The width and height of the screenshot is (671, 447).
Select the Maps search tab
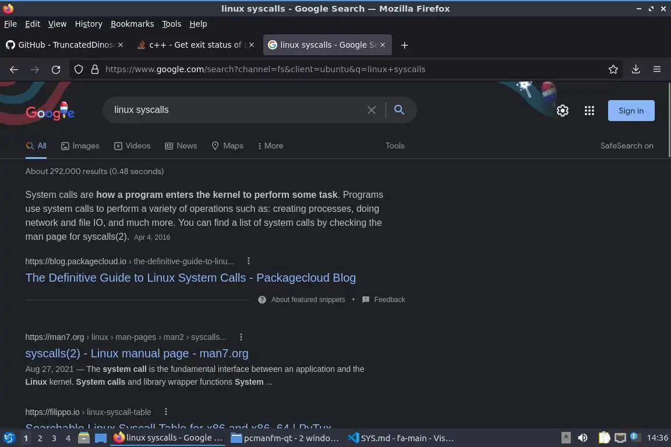pos(228,146)
